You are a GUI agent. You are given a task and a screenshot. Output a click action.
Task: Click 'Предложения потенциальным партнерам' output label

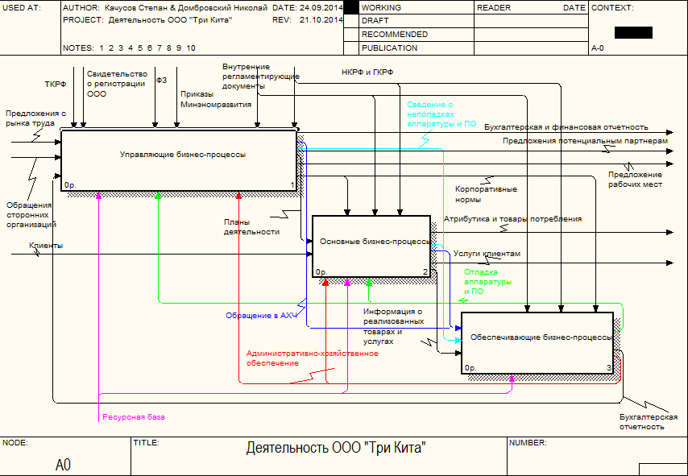(x=586, y=141)
